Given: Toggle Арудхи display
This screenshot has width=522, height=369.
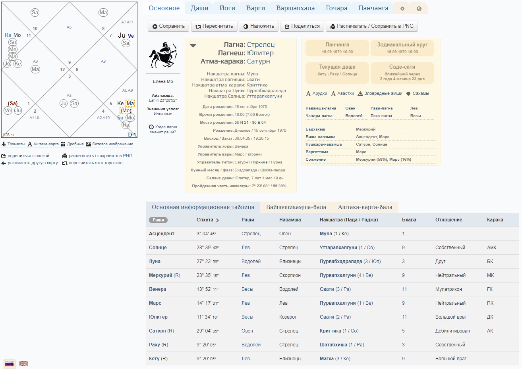Looking at the screenshot, I should (x=317, y=94).
